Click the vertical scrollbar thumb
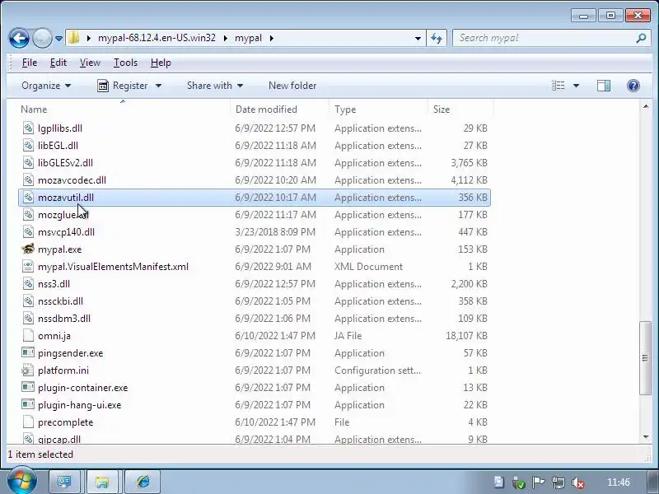Viewport: 659px width, 494px height. point(645,358)
